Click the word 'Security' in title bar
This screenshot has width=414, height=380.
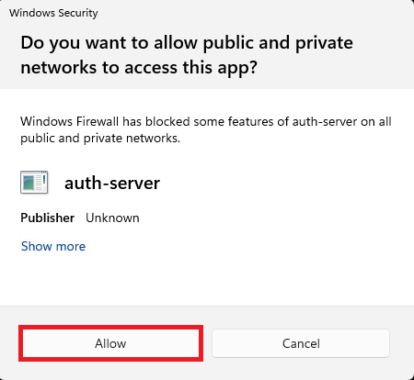pos(78,13)
